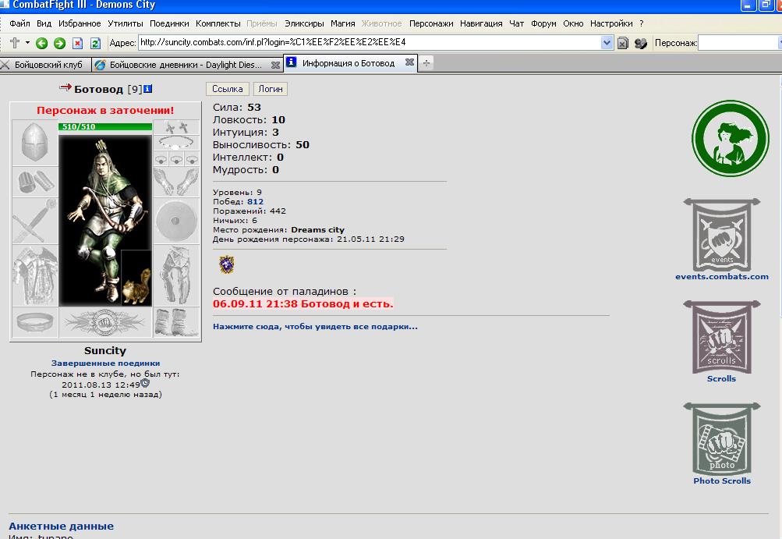Click the sword weapon slot
The width and height of the screenshot is (782, 539).
(x=35, y=221)
